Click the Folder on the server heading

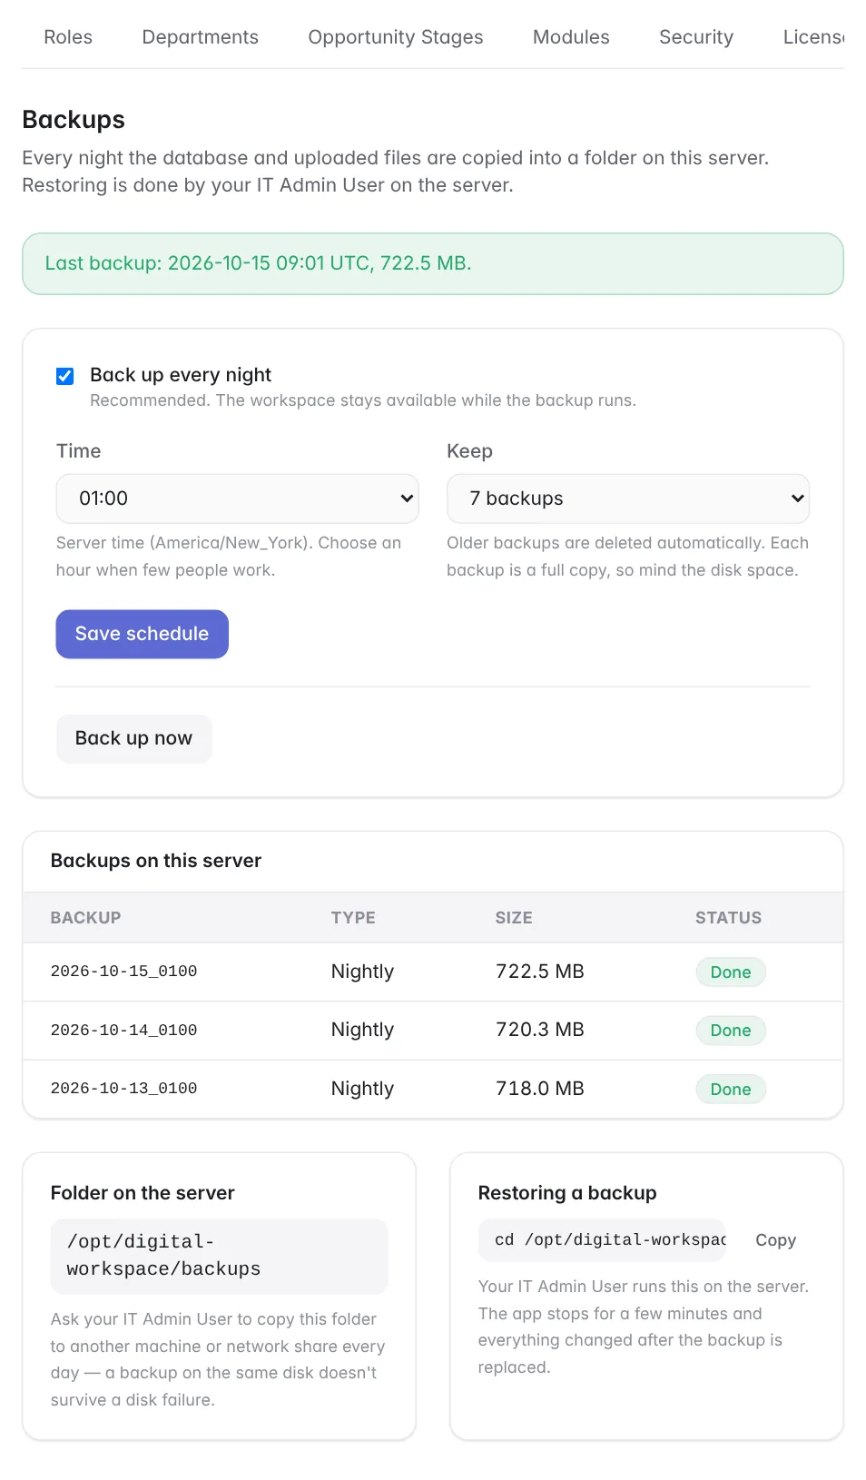(x=143, y=1193)
